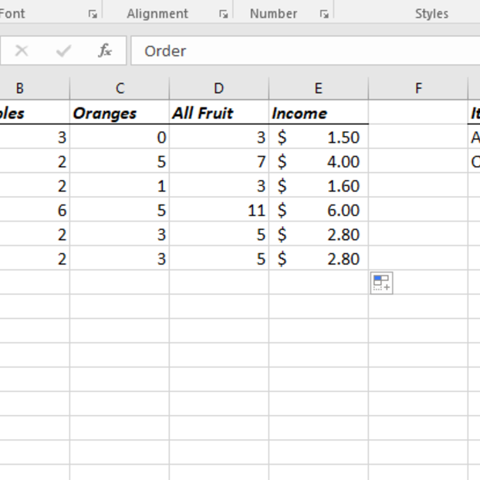The height and width of the screenshot is (480, 480).
Task: Select the Oranges header cell
Action: [120, 113]
